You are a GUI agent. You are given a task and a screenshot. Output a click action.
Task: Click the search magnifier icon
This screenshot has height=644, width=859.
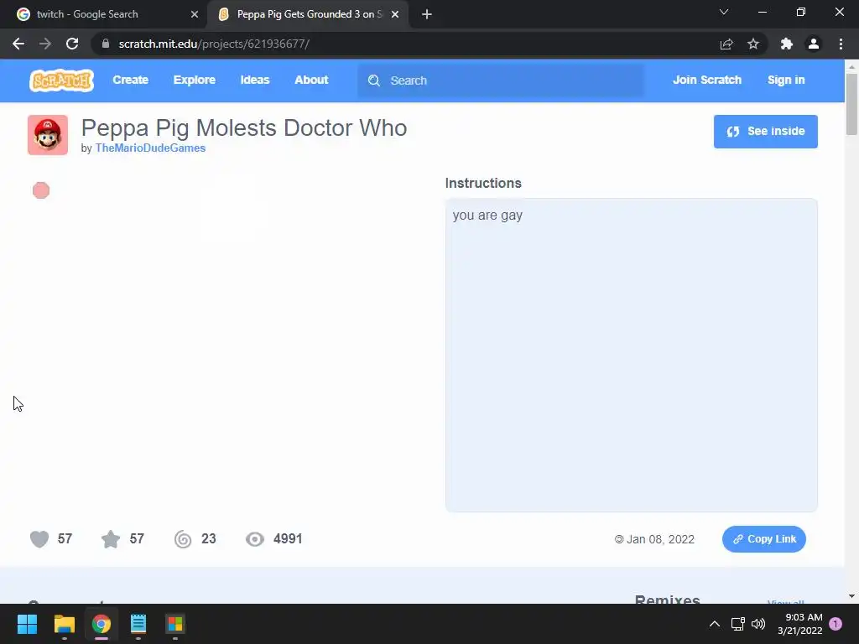(373, 80)
